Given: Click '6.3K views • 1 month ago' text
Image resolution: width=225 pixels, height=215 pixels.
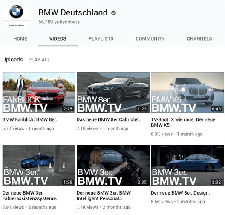Looking at the screenshot, I should [x=177, y=134].
